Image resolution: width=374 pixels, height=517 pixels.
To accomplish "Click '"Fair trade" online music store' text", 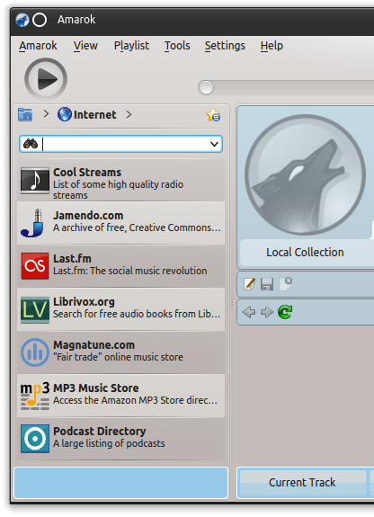I will pyautogui.click(x=118, y=357).
